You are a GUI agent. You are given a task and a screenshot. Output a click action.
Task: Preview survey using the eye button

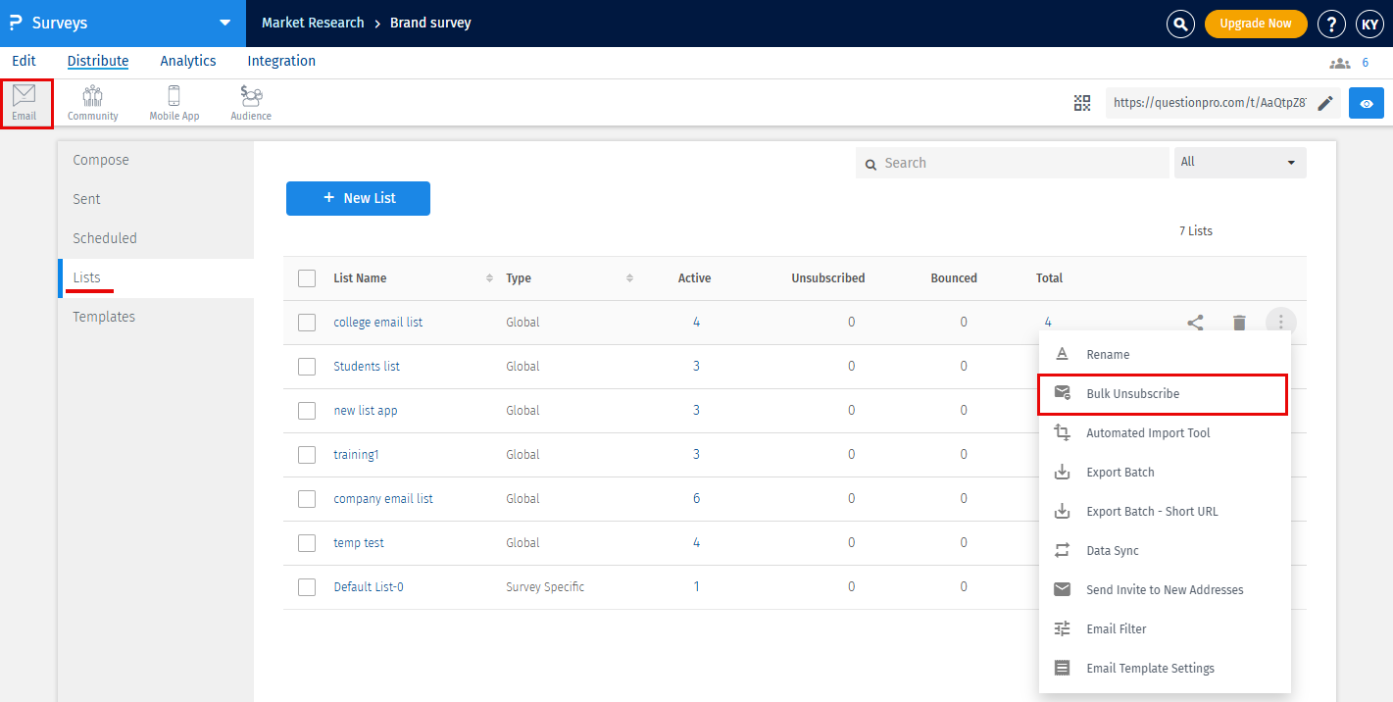1366,103
